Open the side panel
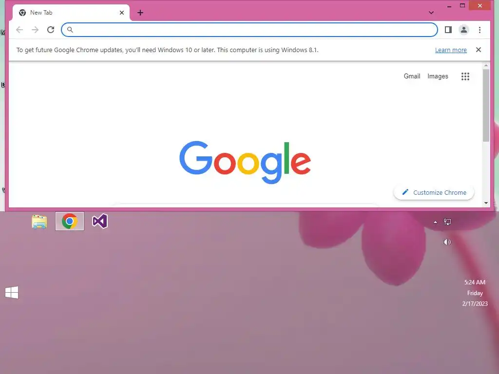The width and height of the screenshot is (499, 374). point(448,30)
